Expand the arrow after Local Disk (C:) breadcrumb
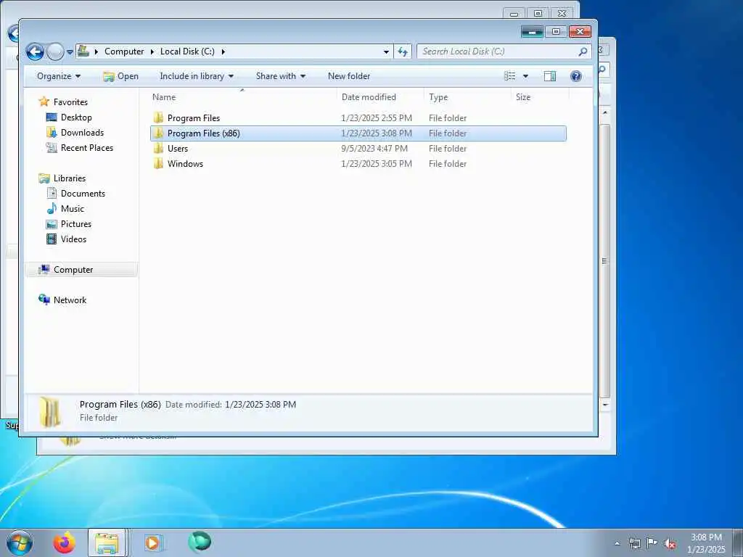 223,51
